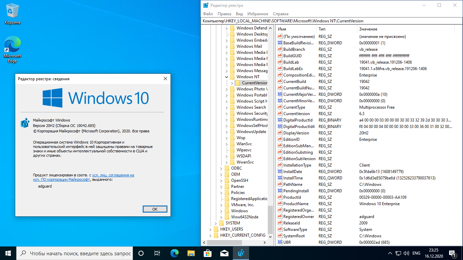Screen dimensions: 463x260
Task: Expand the Wow6432Node tree node
Action: click(x=221, y=217)
